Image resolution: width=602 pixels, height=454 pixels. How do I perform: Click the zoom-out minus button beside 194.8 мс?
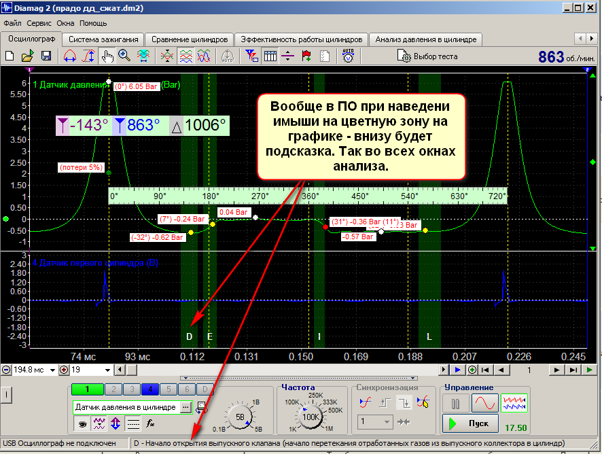(x=6, y=370)
